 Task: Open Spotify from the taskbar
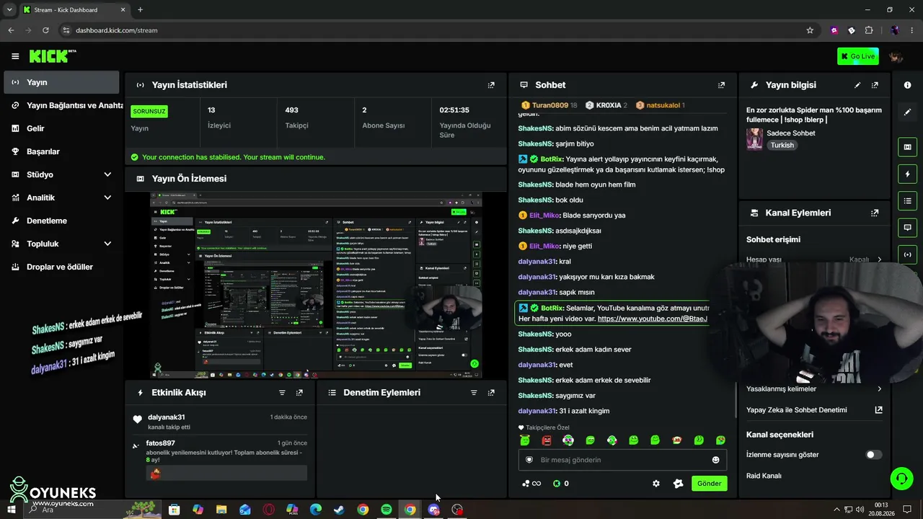(x=387, y=510)
